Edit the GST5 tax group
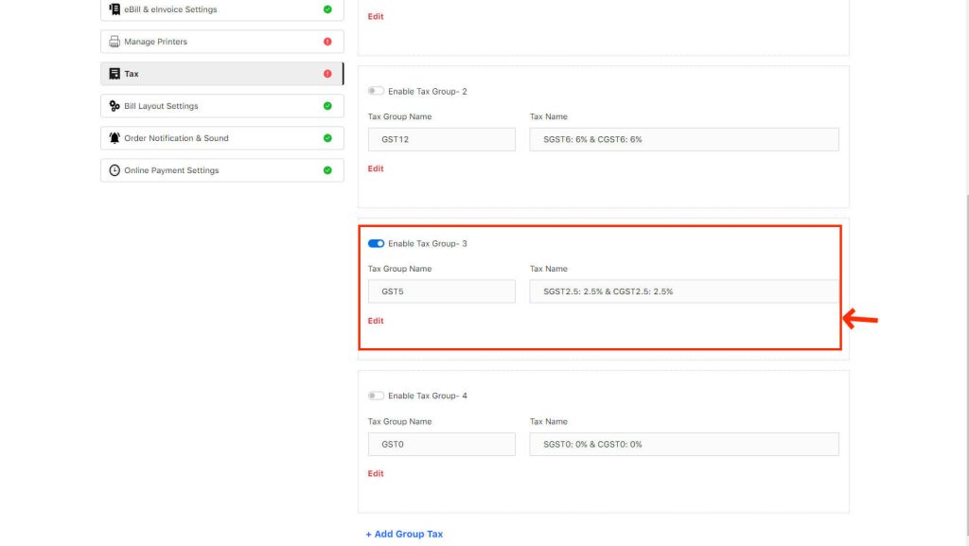Viewport: 969px width, 546px height. pyautogui.click(x=376, y=321)
